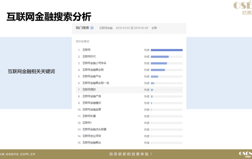This screenshot has height=159, width=252.
Task: Open the 互联网金融 keyword filter
Action: coord(106,28)
